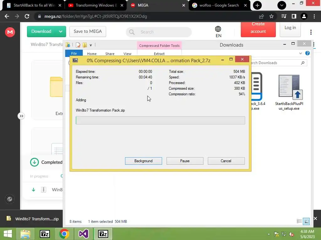Select Compressed Folder Tools contextual tab

pyautogui.click(x=159, y=46)
